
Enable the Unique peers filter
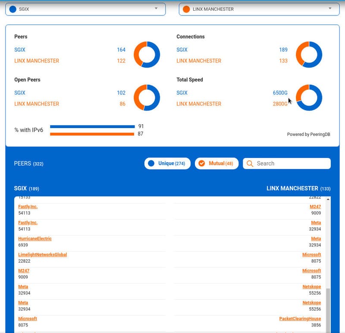167,163
